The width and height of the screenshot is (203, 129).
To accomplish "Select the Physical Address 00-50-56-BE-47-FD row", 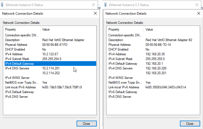I will click(x=50, y=45).
